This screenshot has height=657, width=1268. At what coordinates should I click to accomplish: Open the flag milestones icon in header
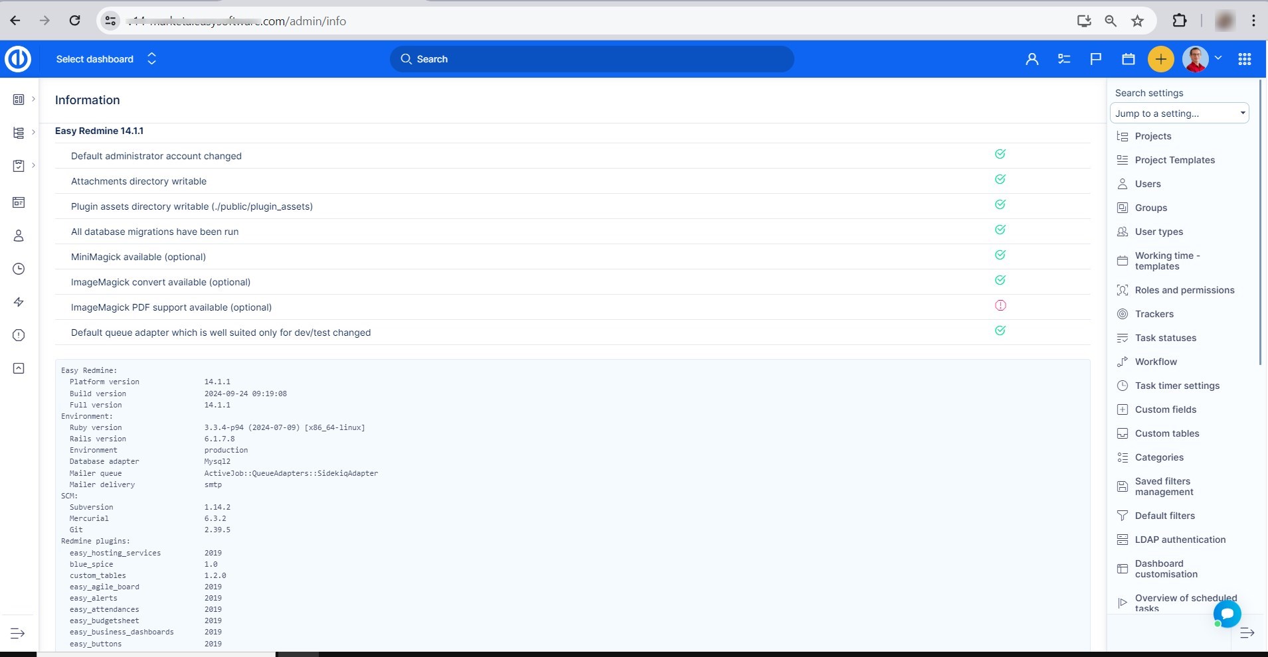pos(1095,59)
